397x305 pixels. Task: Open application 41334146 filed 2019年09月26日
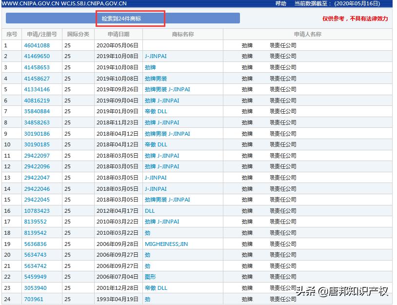37,89
